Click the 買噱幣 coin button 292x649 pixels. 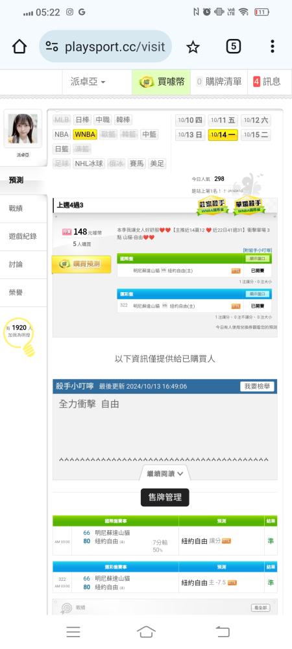(162, 82)
